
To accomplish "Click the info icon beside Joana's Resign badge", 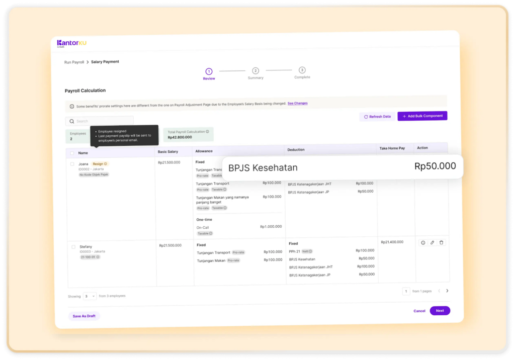I will tap(106, 164).
